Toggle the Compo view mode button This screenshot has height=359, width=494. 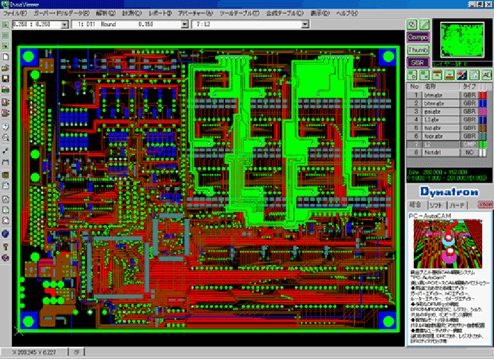point(417,37)
